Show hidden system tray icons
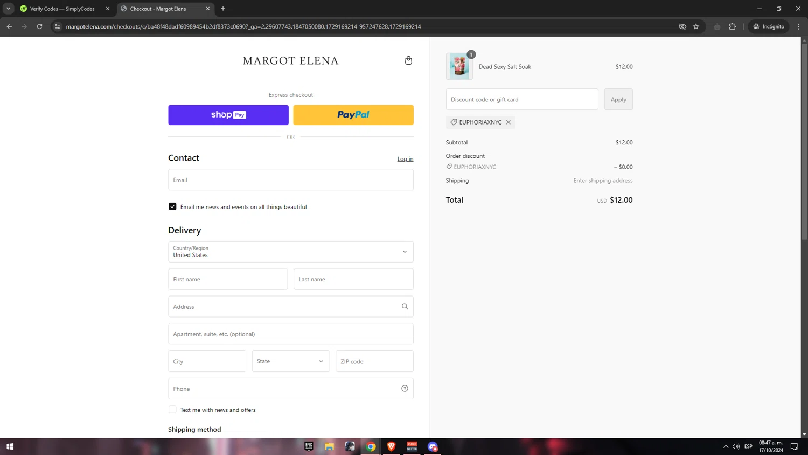 click(x=726, y=446)
